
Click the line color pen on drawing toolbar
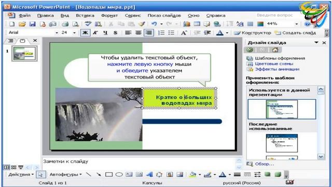(x=208, y=175)
